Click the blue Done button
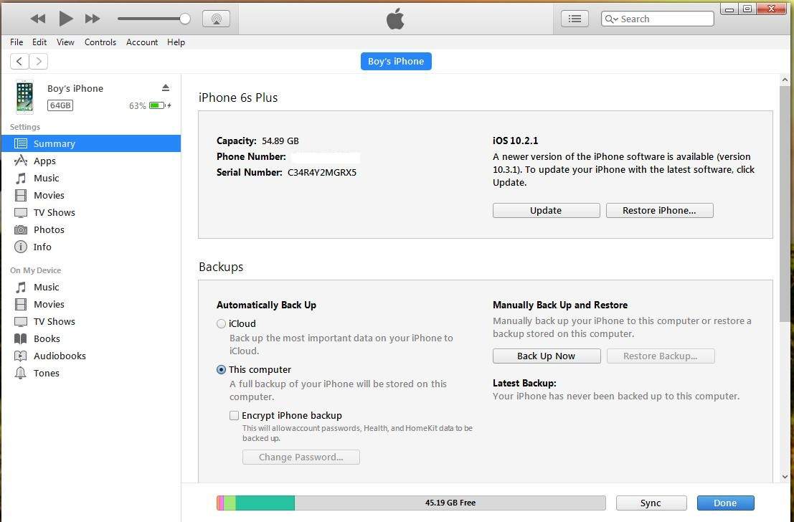 (726, 503)
